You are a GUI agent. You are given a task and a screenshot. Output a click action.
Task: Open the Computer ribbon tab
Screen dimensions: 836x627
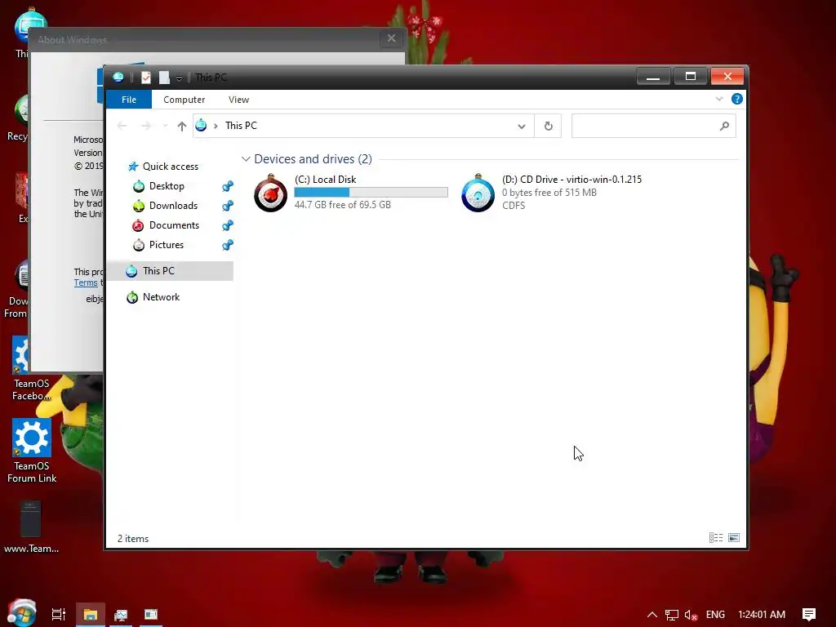click(x=184, y=100)
